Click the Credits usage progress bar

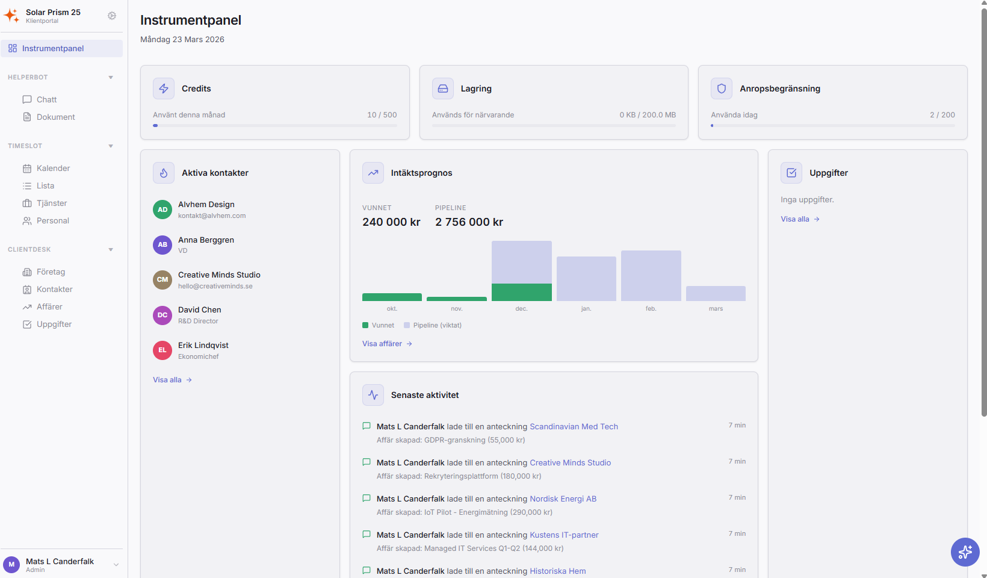pos(275,125)
